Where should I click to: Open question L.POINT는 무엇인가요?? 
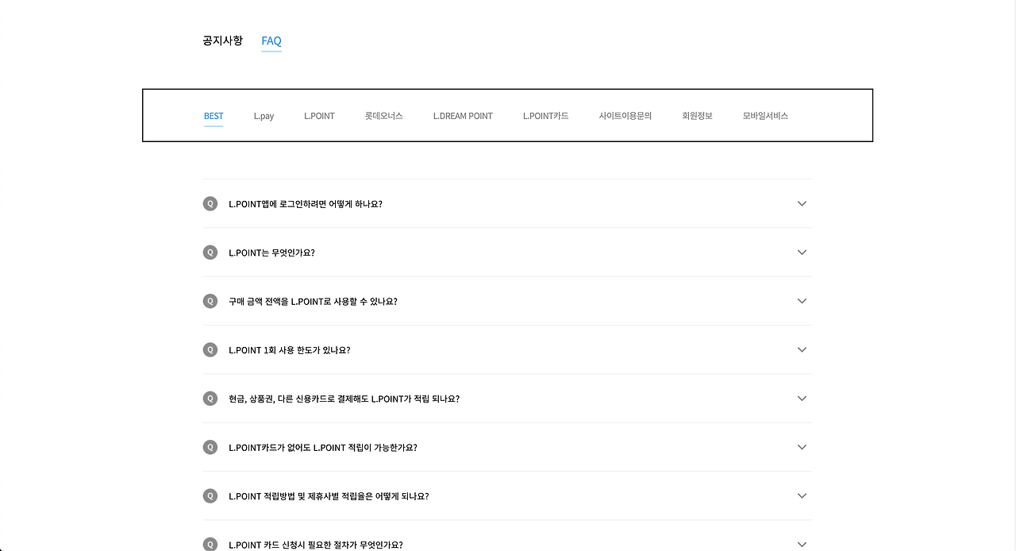pos(271,252)
